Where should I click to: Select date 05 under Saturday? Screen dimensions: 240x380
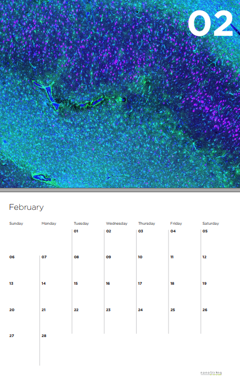tap(205, 231)
